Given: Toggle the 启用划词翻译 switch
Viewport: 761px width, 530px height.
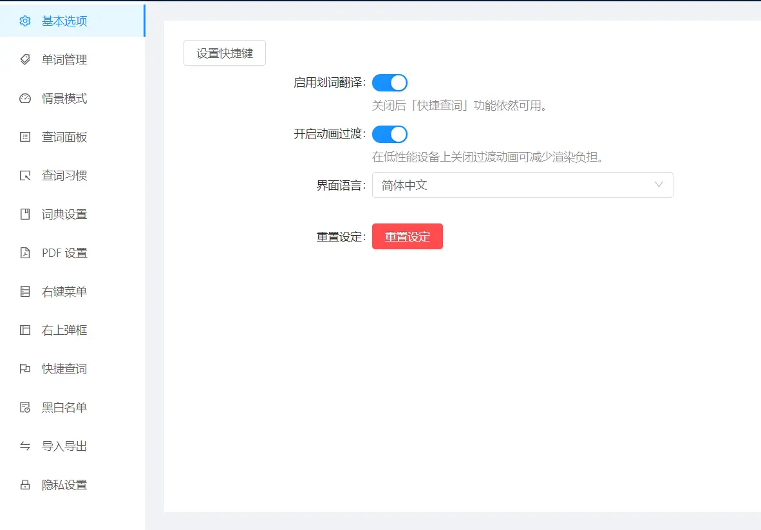Looking at the screenshot, I should coord(390,82).
